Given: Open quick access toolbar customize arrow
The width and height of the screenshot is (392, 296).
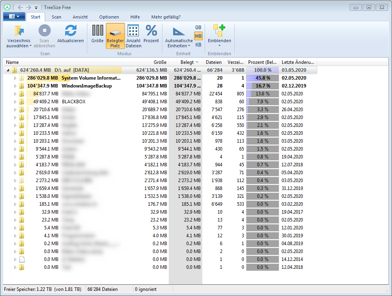Looking at the screenshot, I should coord(36,8).
